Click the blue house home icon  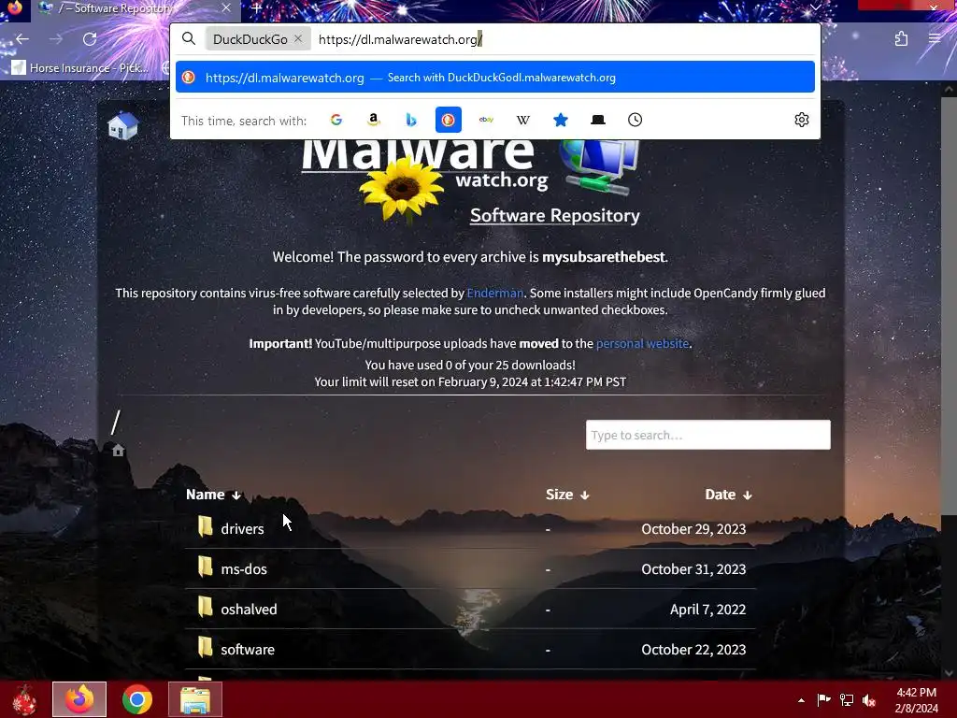click(122, 125)
